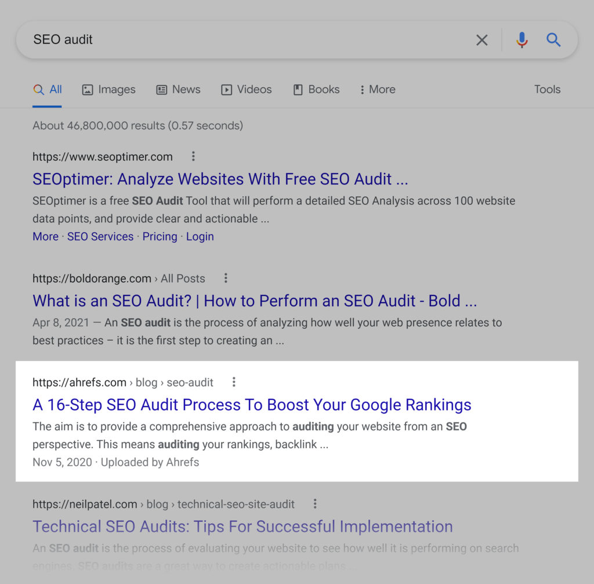Click the News tab icon

pos(161,89)
